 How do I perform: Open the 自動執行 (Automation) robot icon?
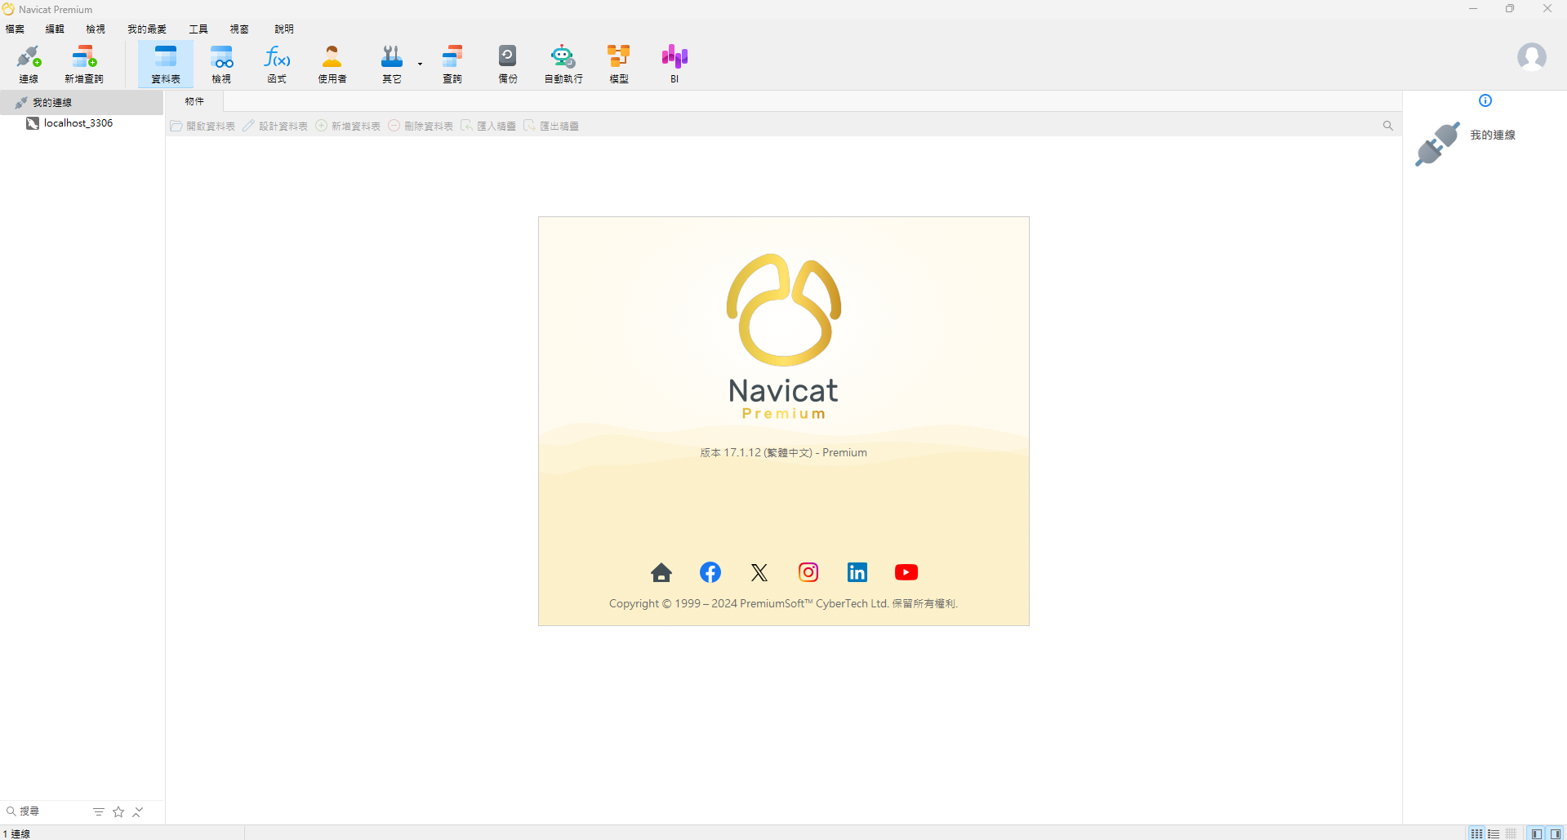pos(563,64)
